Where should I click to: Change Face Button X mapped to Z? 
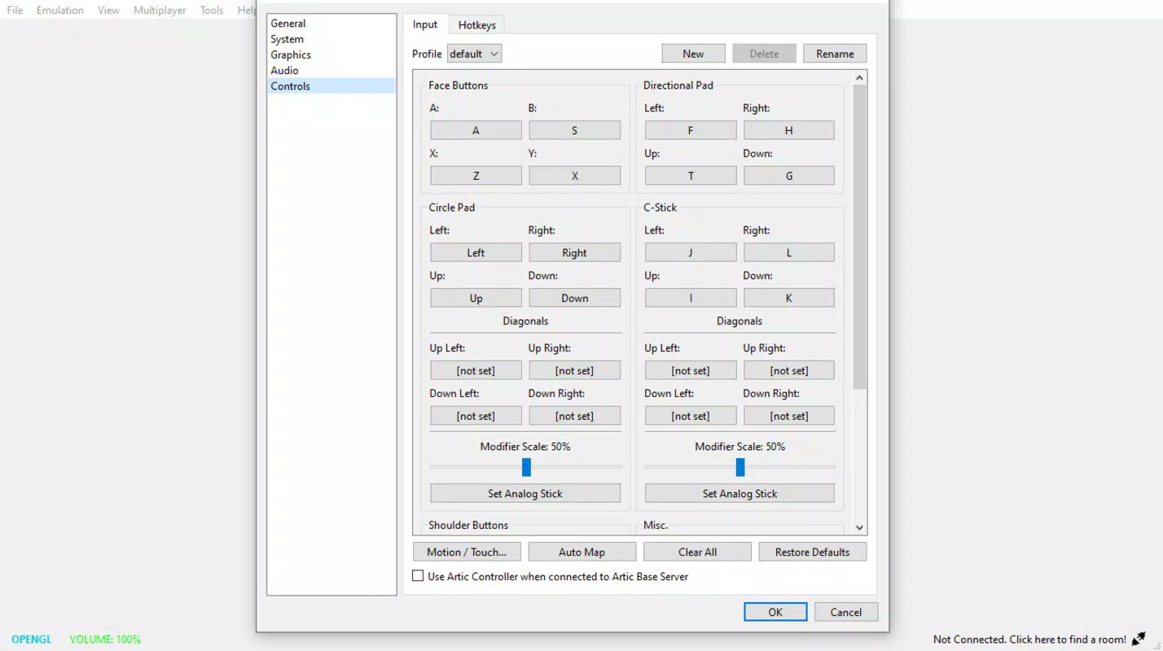coord(476,176)
